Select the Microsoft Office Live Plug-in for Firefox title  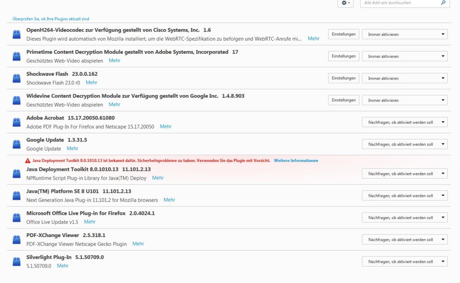pos(91,213)
